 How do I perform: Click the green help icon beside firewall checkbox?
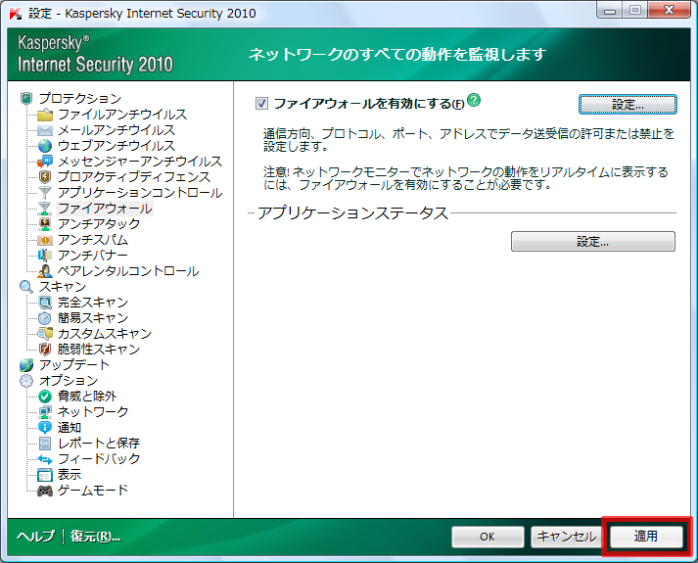point(474,101)
